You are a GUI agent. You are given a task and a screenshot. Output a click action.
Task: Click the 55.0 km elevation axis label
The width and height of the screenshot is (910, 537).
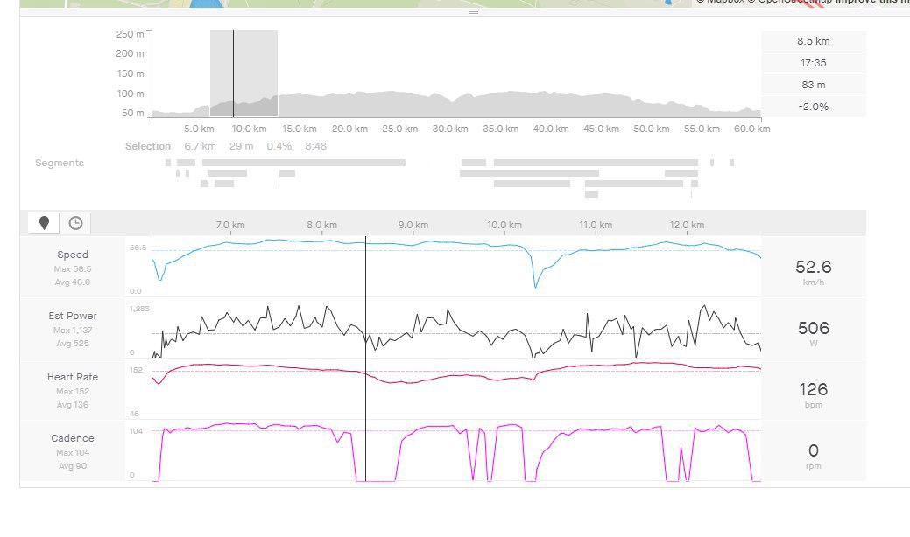click(x=702, y=129)
